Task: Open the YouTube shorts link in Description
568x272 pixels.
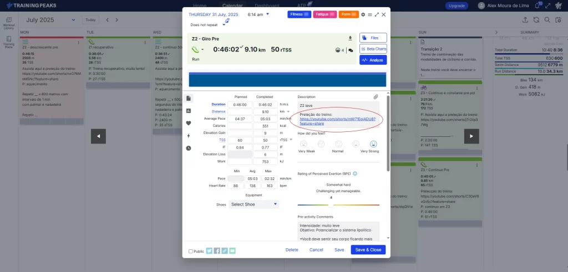Action: [337, 121]
